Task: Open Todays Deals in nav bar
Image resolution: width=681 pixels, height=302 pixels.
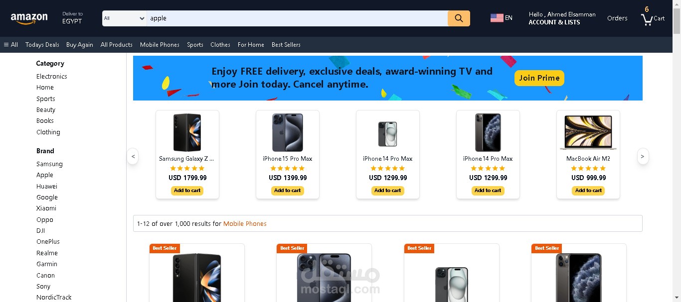Action: pyautogui.click(x=42, y=45)
